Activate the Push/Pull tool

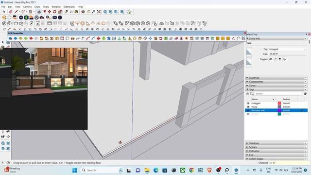[39, 12]
